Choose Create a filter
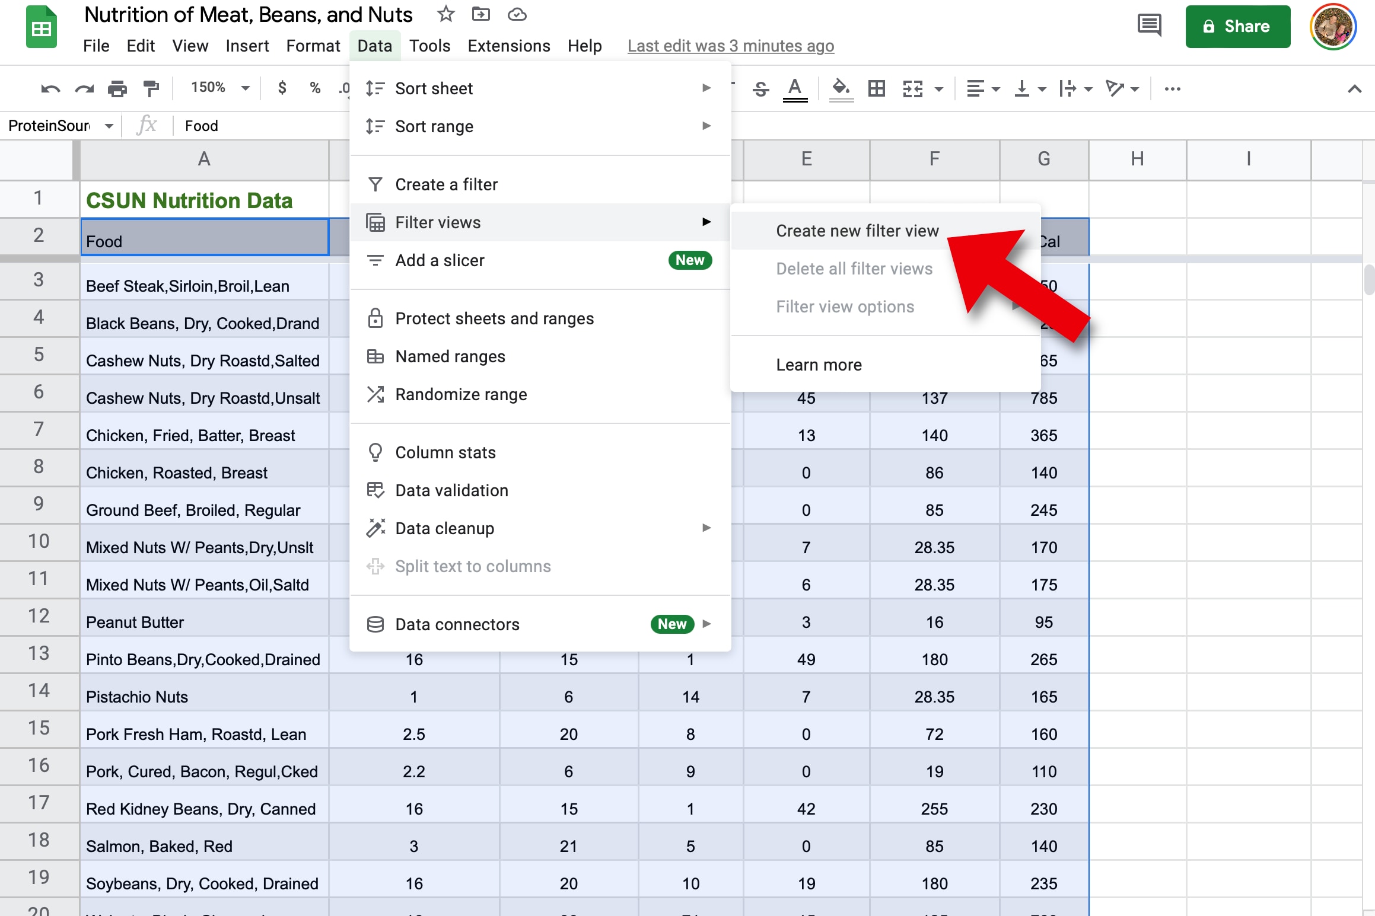This screenshot has width=1375, height=916. click(x=540, y=184)
